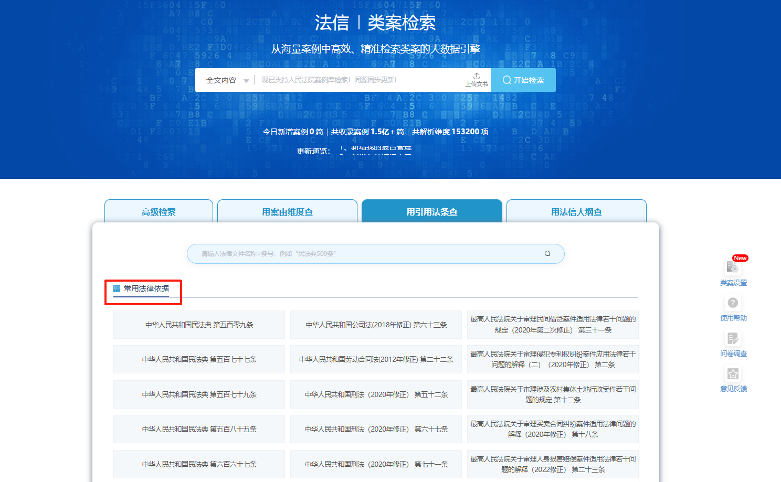
Task: Click the 问卷调查 label in sidebar
Action: click(x=733, y=354)
